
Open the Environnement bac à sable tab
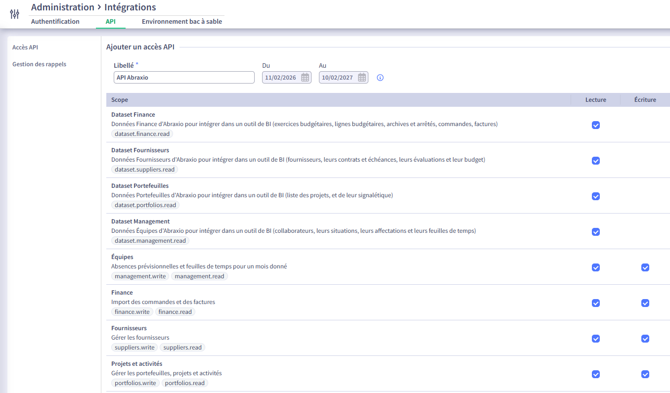point(182,22)
